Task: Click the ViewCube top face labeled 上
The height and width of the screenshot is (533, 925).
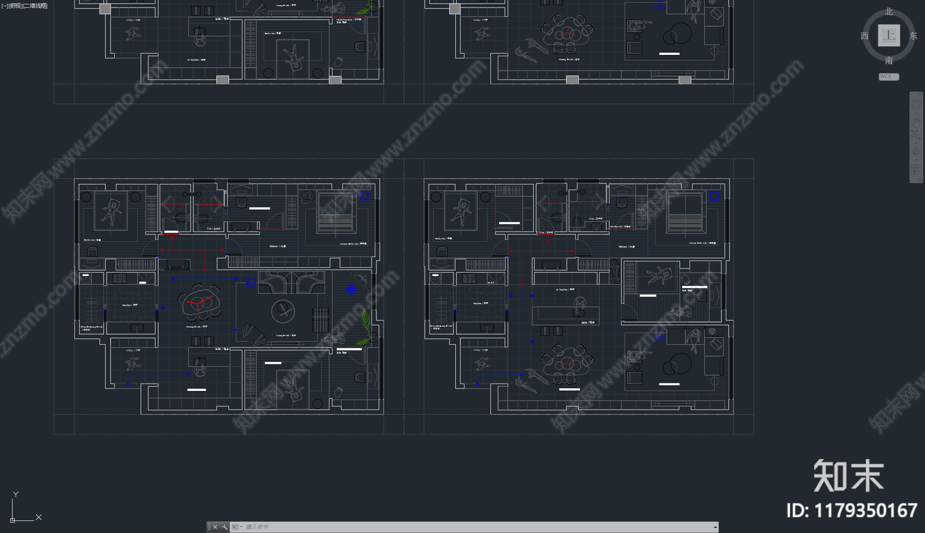Action: pyautogui.click(x=889, y=36)
